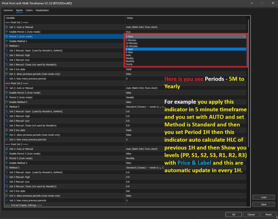This screenshot has height=219, width=278.
Task: Click the boolean icon beside Enable Method 1
Action: click(x=7, y=41)
